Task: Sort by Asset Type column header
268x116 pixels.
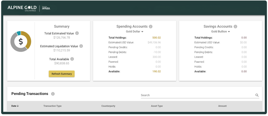Action: [x=157, y=106]
